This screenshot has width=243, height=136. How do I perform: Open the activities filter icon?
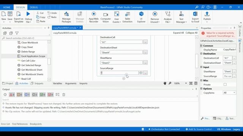pos(17,33)
